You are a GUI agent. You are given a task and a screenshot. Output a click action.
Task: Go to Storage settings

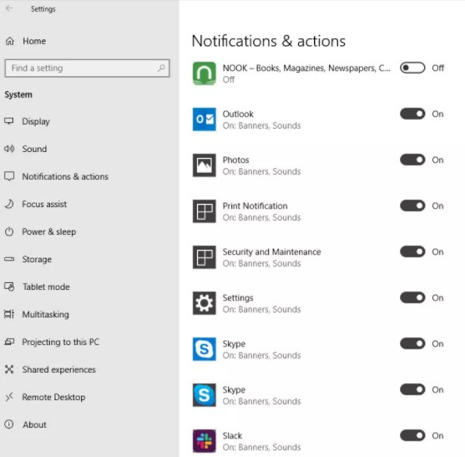point(37,259)
